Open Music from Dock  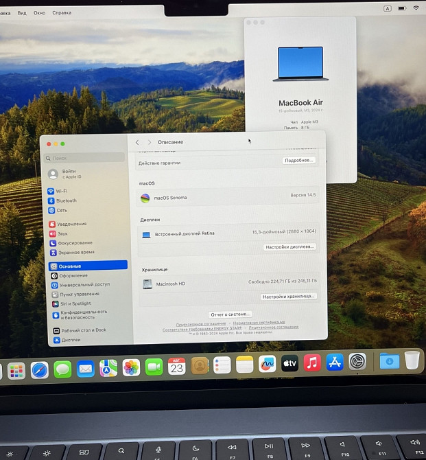[x=312, y=363]
